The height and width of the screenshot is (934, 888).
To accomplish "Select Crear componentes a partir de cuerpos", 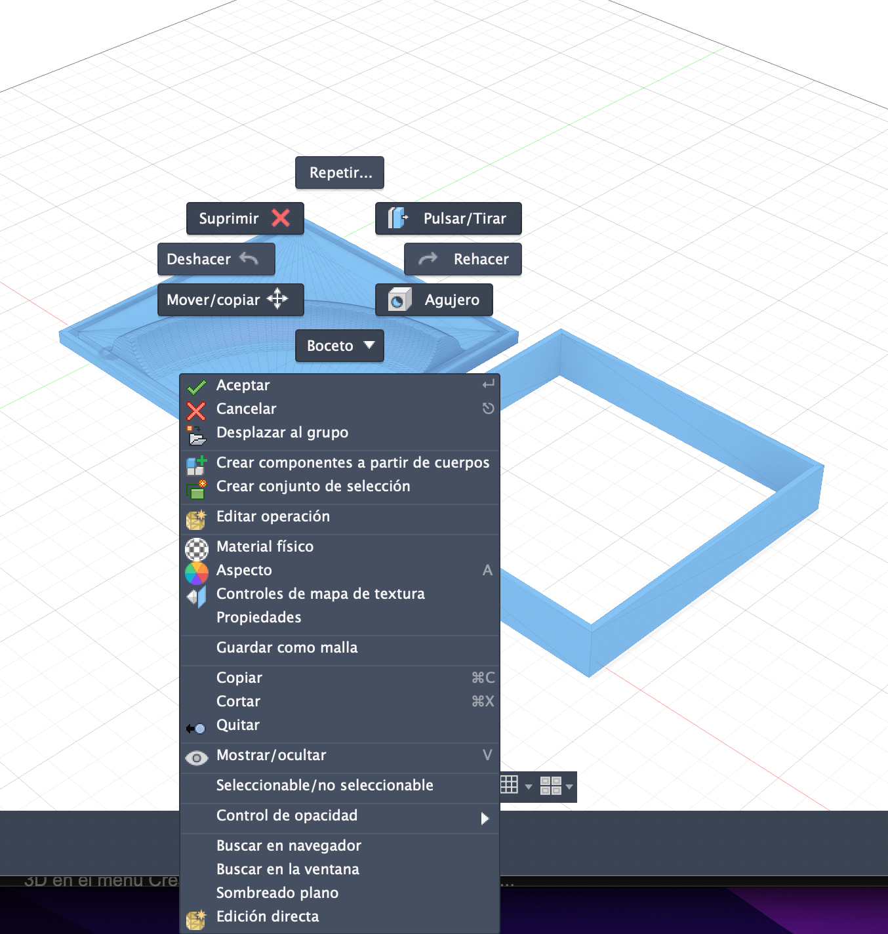I will coord(352,462).
